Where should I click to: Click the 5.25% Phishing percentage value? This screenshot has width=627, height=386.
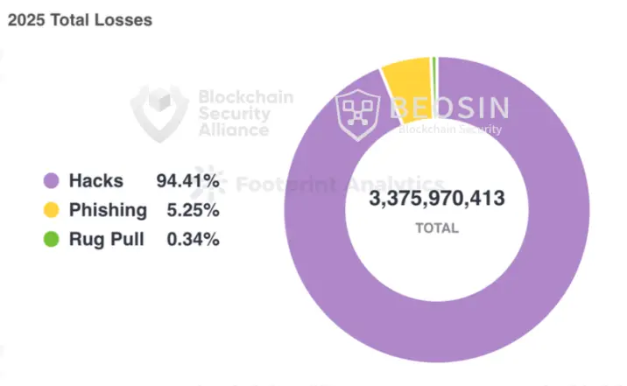tap(193, 210)
